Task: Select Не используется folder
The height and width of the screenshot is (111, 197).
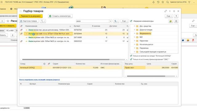Action: click(x=146, y=44)
